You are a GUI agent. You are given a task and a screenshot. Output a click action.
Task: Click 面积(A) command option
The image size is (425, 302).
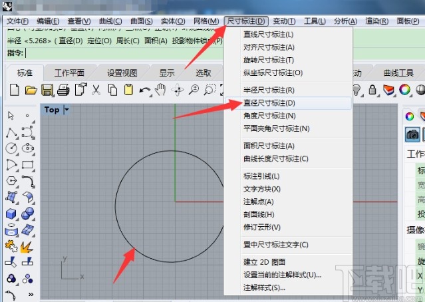tap(156, 41)
